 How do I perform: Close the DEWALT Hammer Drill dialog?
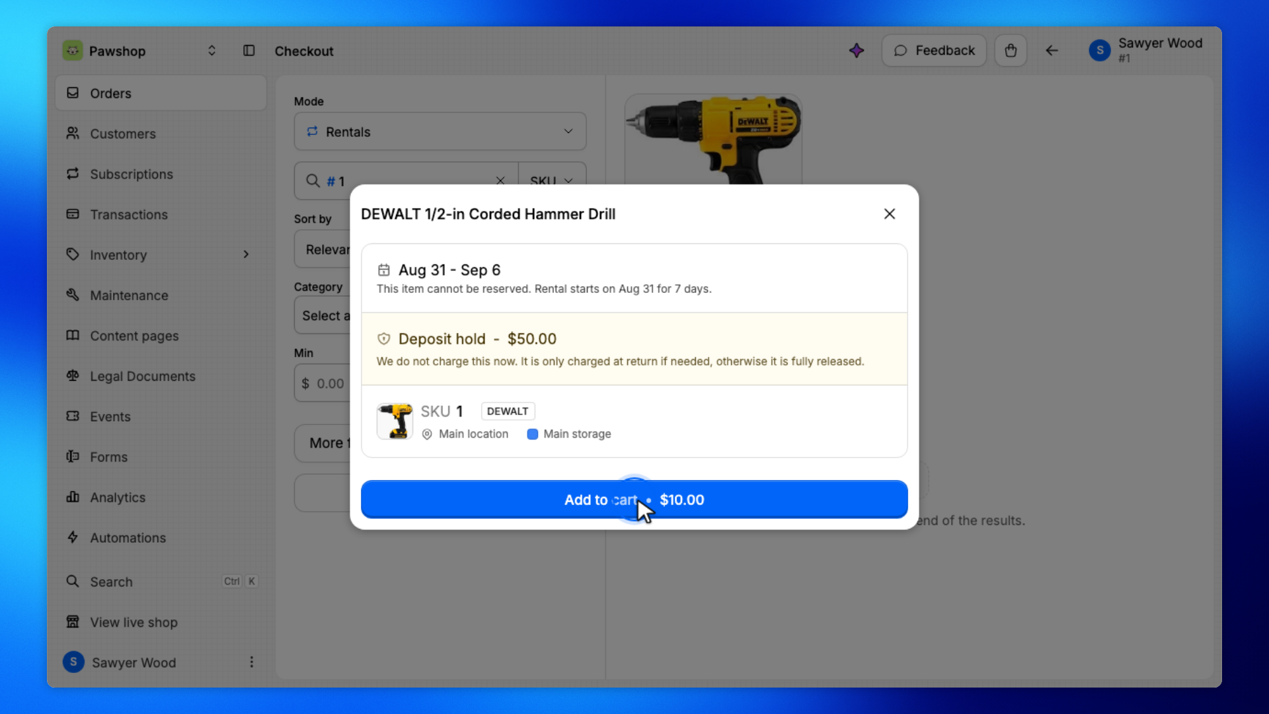pyautogui.click(x=890, y=214)
